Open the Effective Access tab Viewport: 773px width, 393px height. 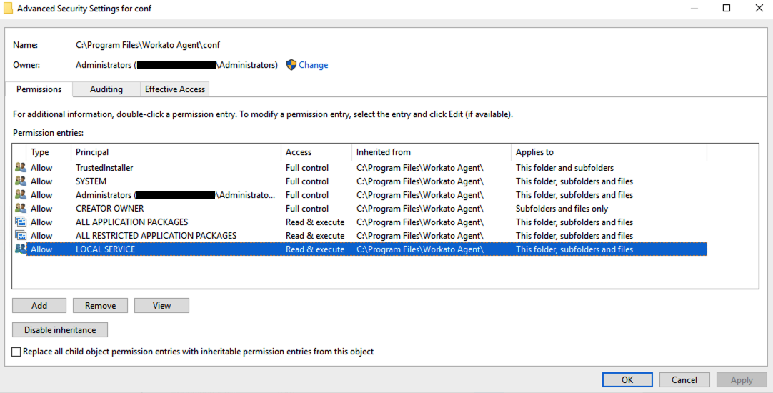(175, 89)
